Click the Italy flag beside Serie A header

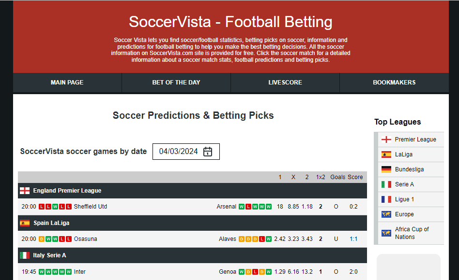[25, 255]
